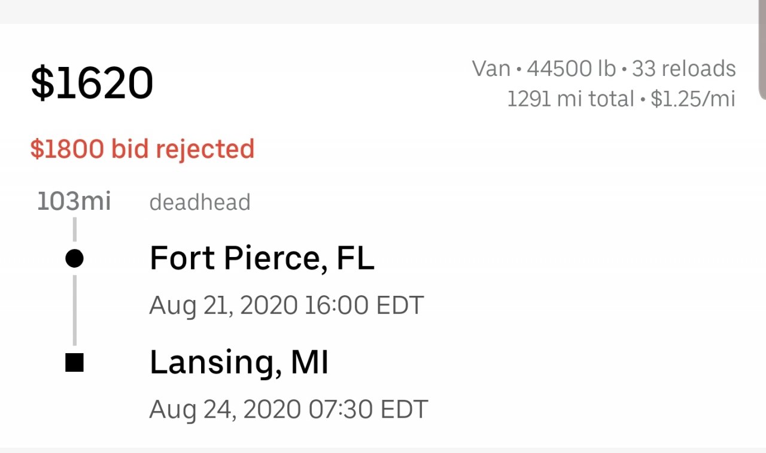Click the Aug 21, 2020 pickup time

pyautogui.click(x=224, y=305)
